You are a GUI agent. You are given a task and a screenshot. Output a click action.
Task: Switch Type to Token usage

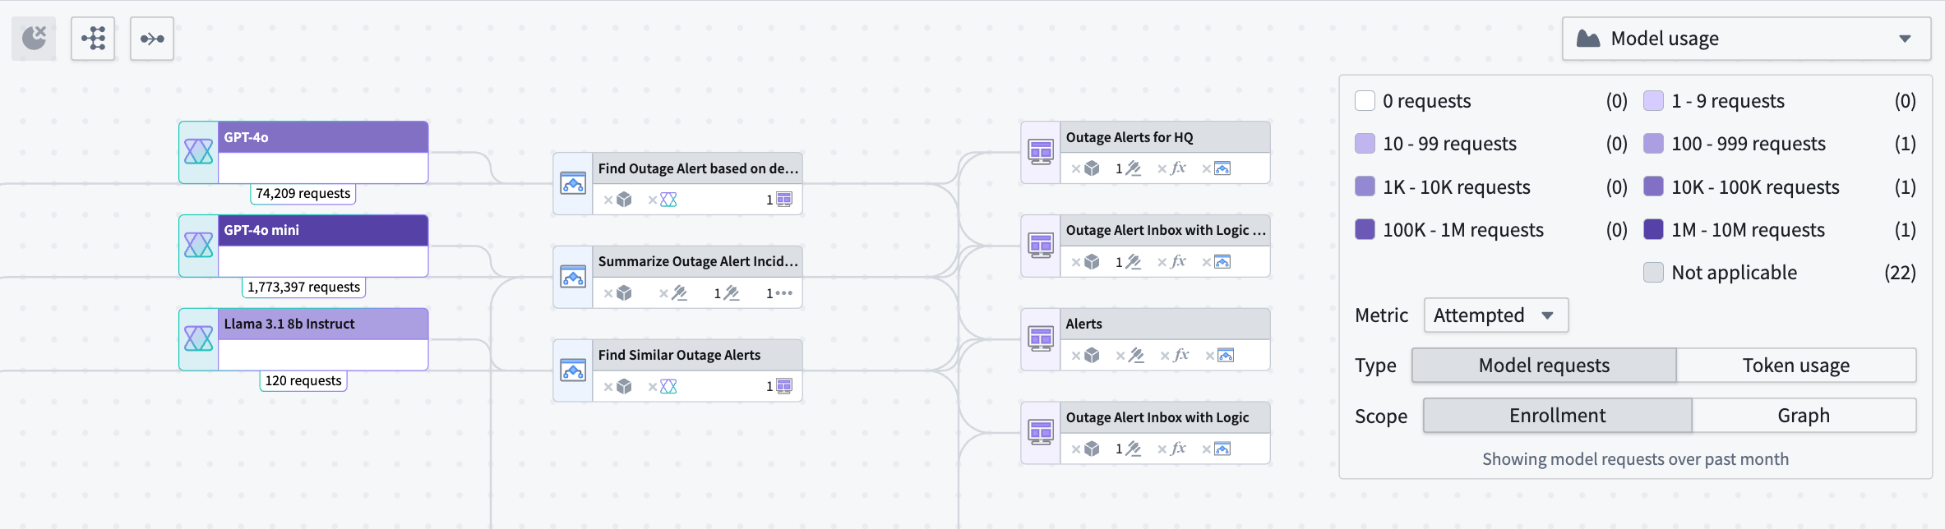1797,365
